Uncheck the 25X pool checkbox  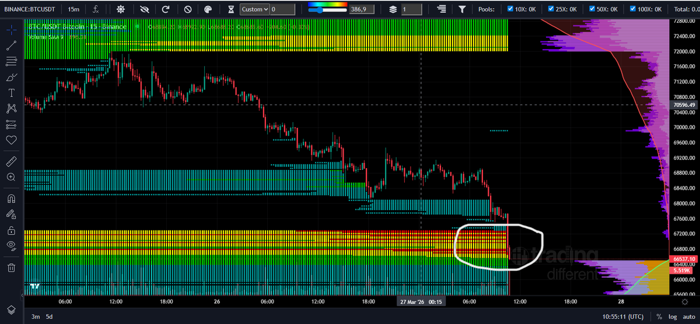pos(552,9)
